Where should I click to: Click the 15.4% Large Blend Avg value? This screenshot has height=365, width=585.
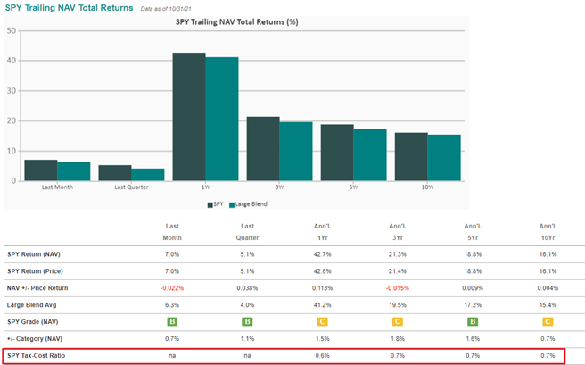click(x=548, y=305)
